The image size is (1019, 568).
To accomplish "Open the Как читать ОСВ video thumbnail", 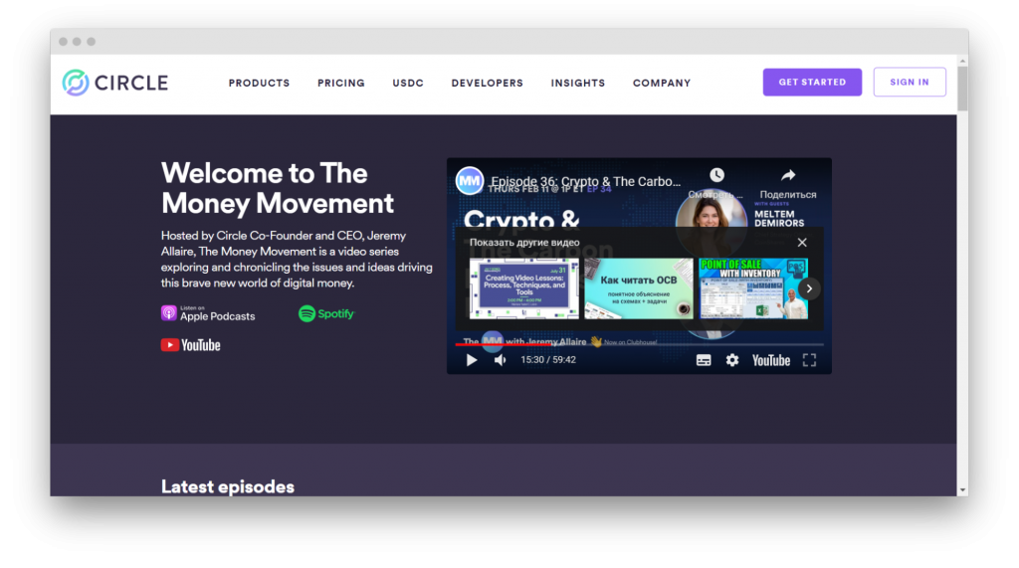I will pyautogui.click(x=639, y=288).
